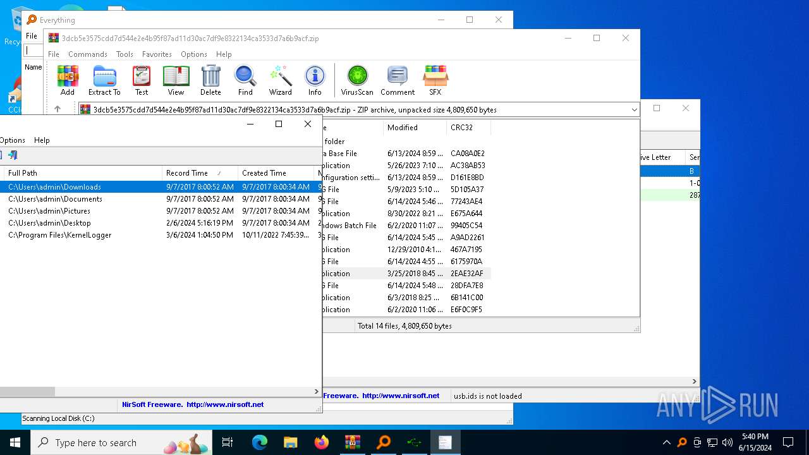
Task: Sort by the Record Time column
Action: [200, 173]
